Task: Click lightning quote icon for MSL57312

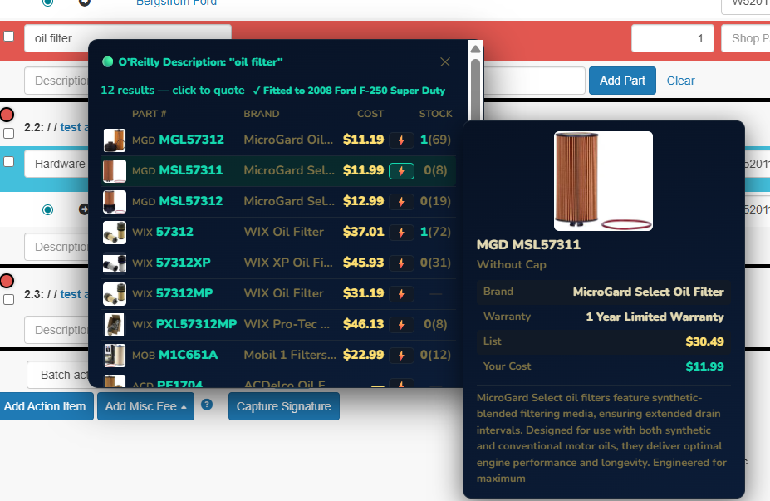Action: coord(401,201)
